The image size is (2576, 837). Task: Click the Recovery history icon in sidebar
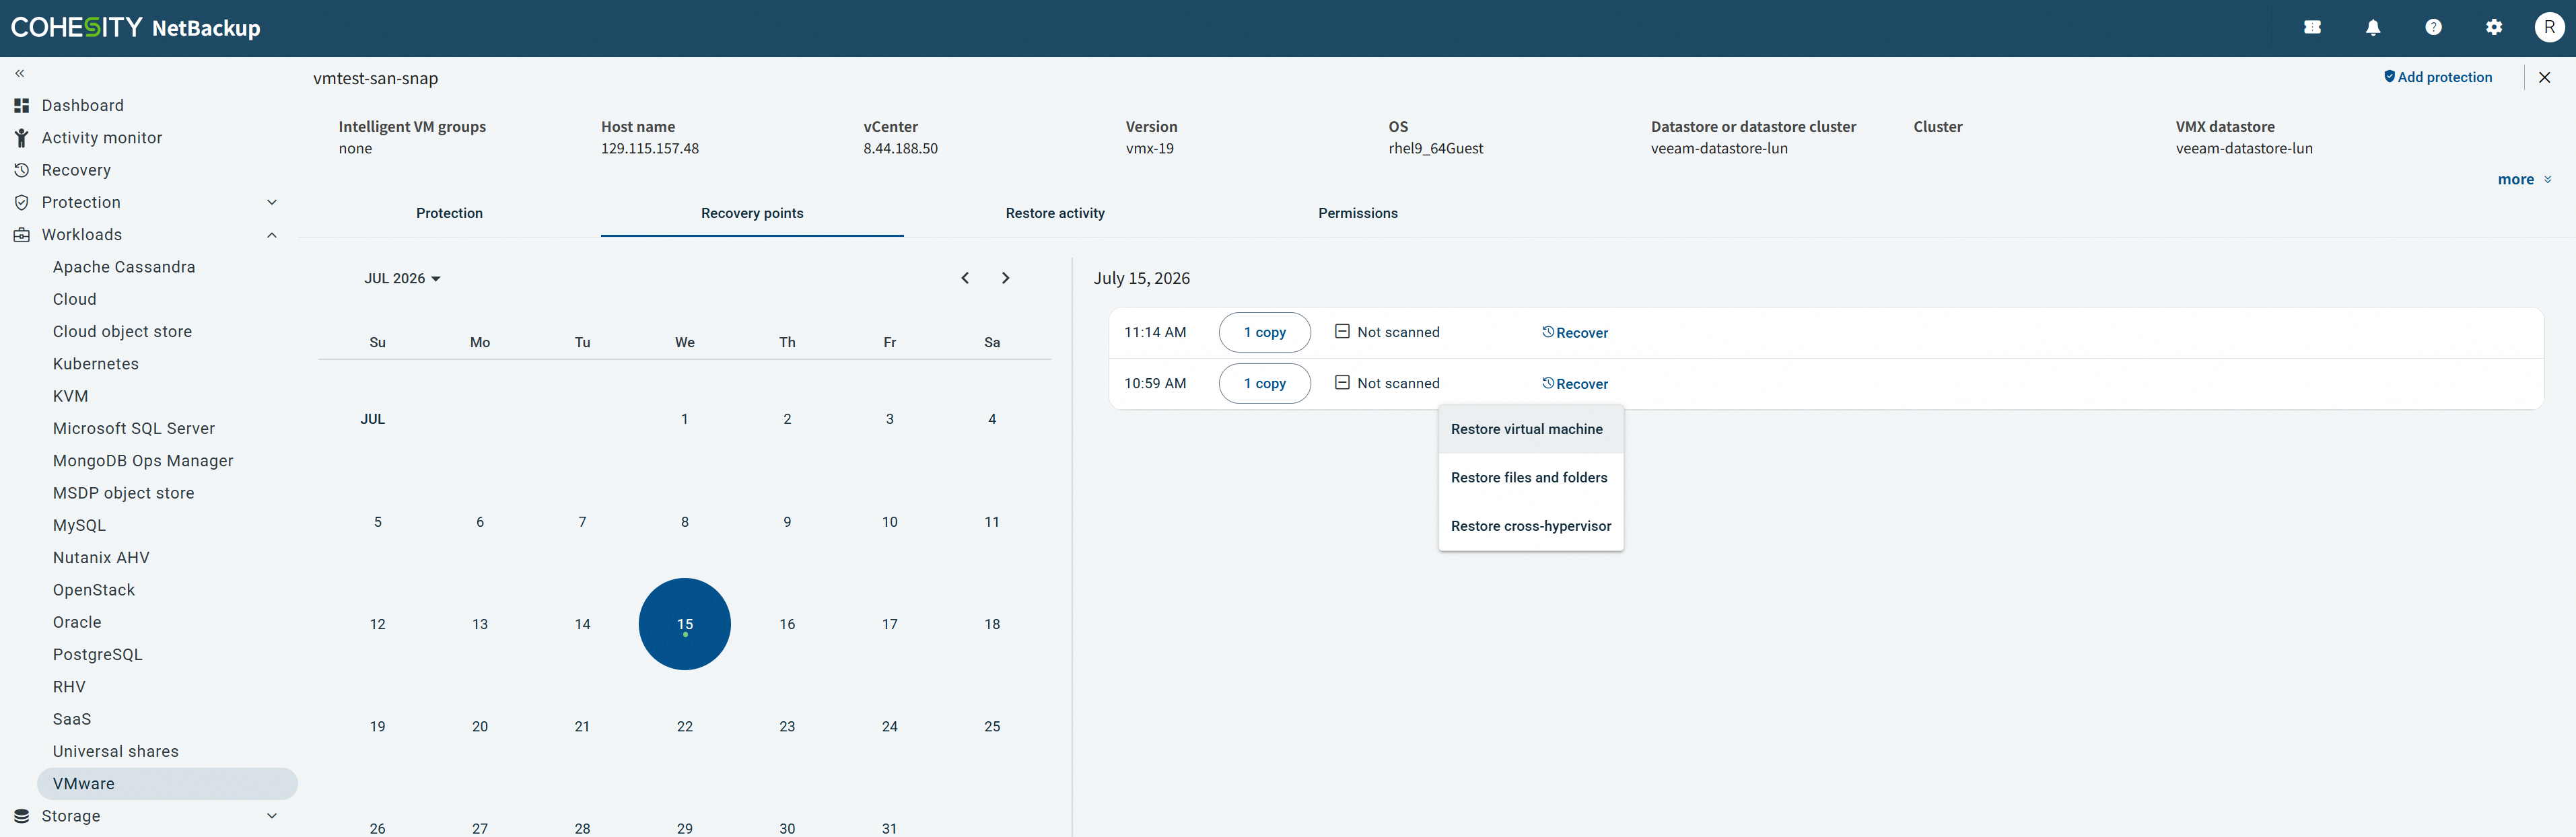(x=21, y=170)
